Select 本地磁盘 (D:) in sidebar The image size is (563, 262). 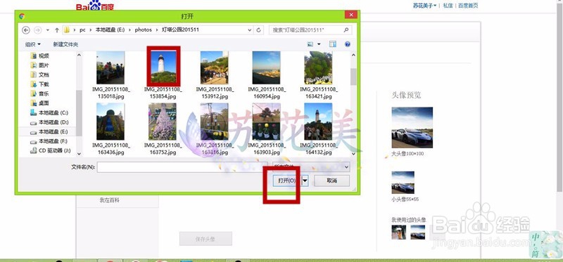tap(49, 122)
